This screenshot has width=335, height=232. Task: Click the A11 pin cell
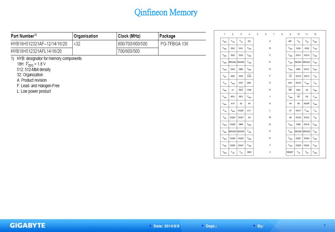pyautogui.click(x=249, y=110)
